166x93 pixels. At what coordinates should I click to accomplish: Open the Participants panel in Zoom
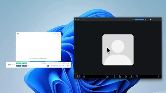tap(107, 76)
